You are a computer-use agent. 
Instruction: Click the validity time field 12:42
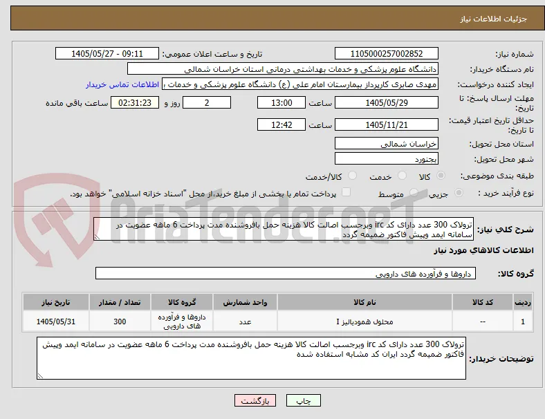pos(281,124)
